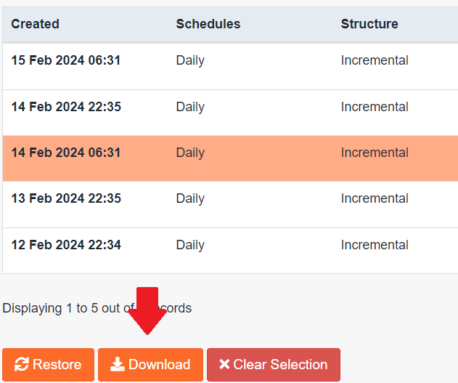Select the 14 Feb 2024 22:35 backup
The image size is (458, 383).
click(66, 107)
